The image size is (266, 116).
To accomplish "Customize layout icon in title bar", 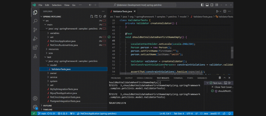I will 217,5.
